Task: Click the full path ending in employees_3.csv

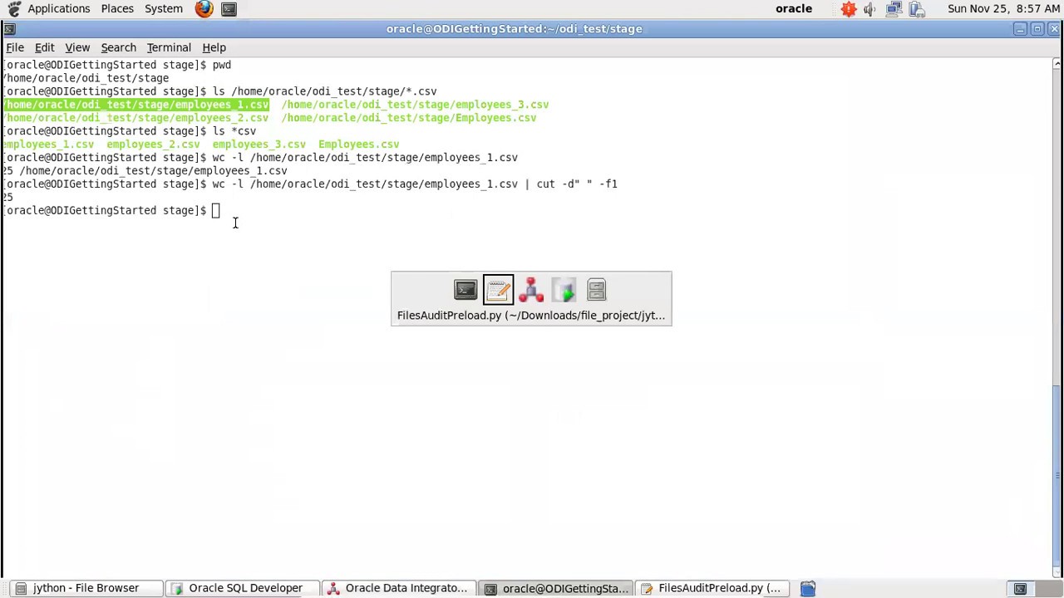Action: point(415,105)
